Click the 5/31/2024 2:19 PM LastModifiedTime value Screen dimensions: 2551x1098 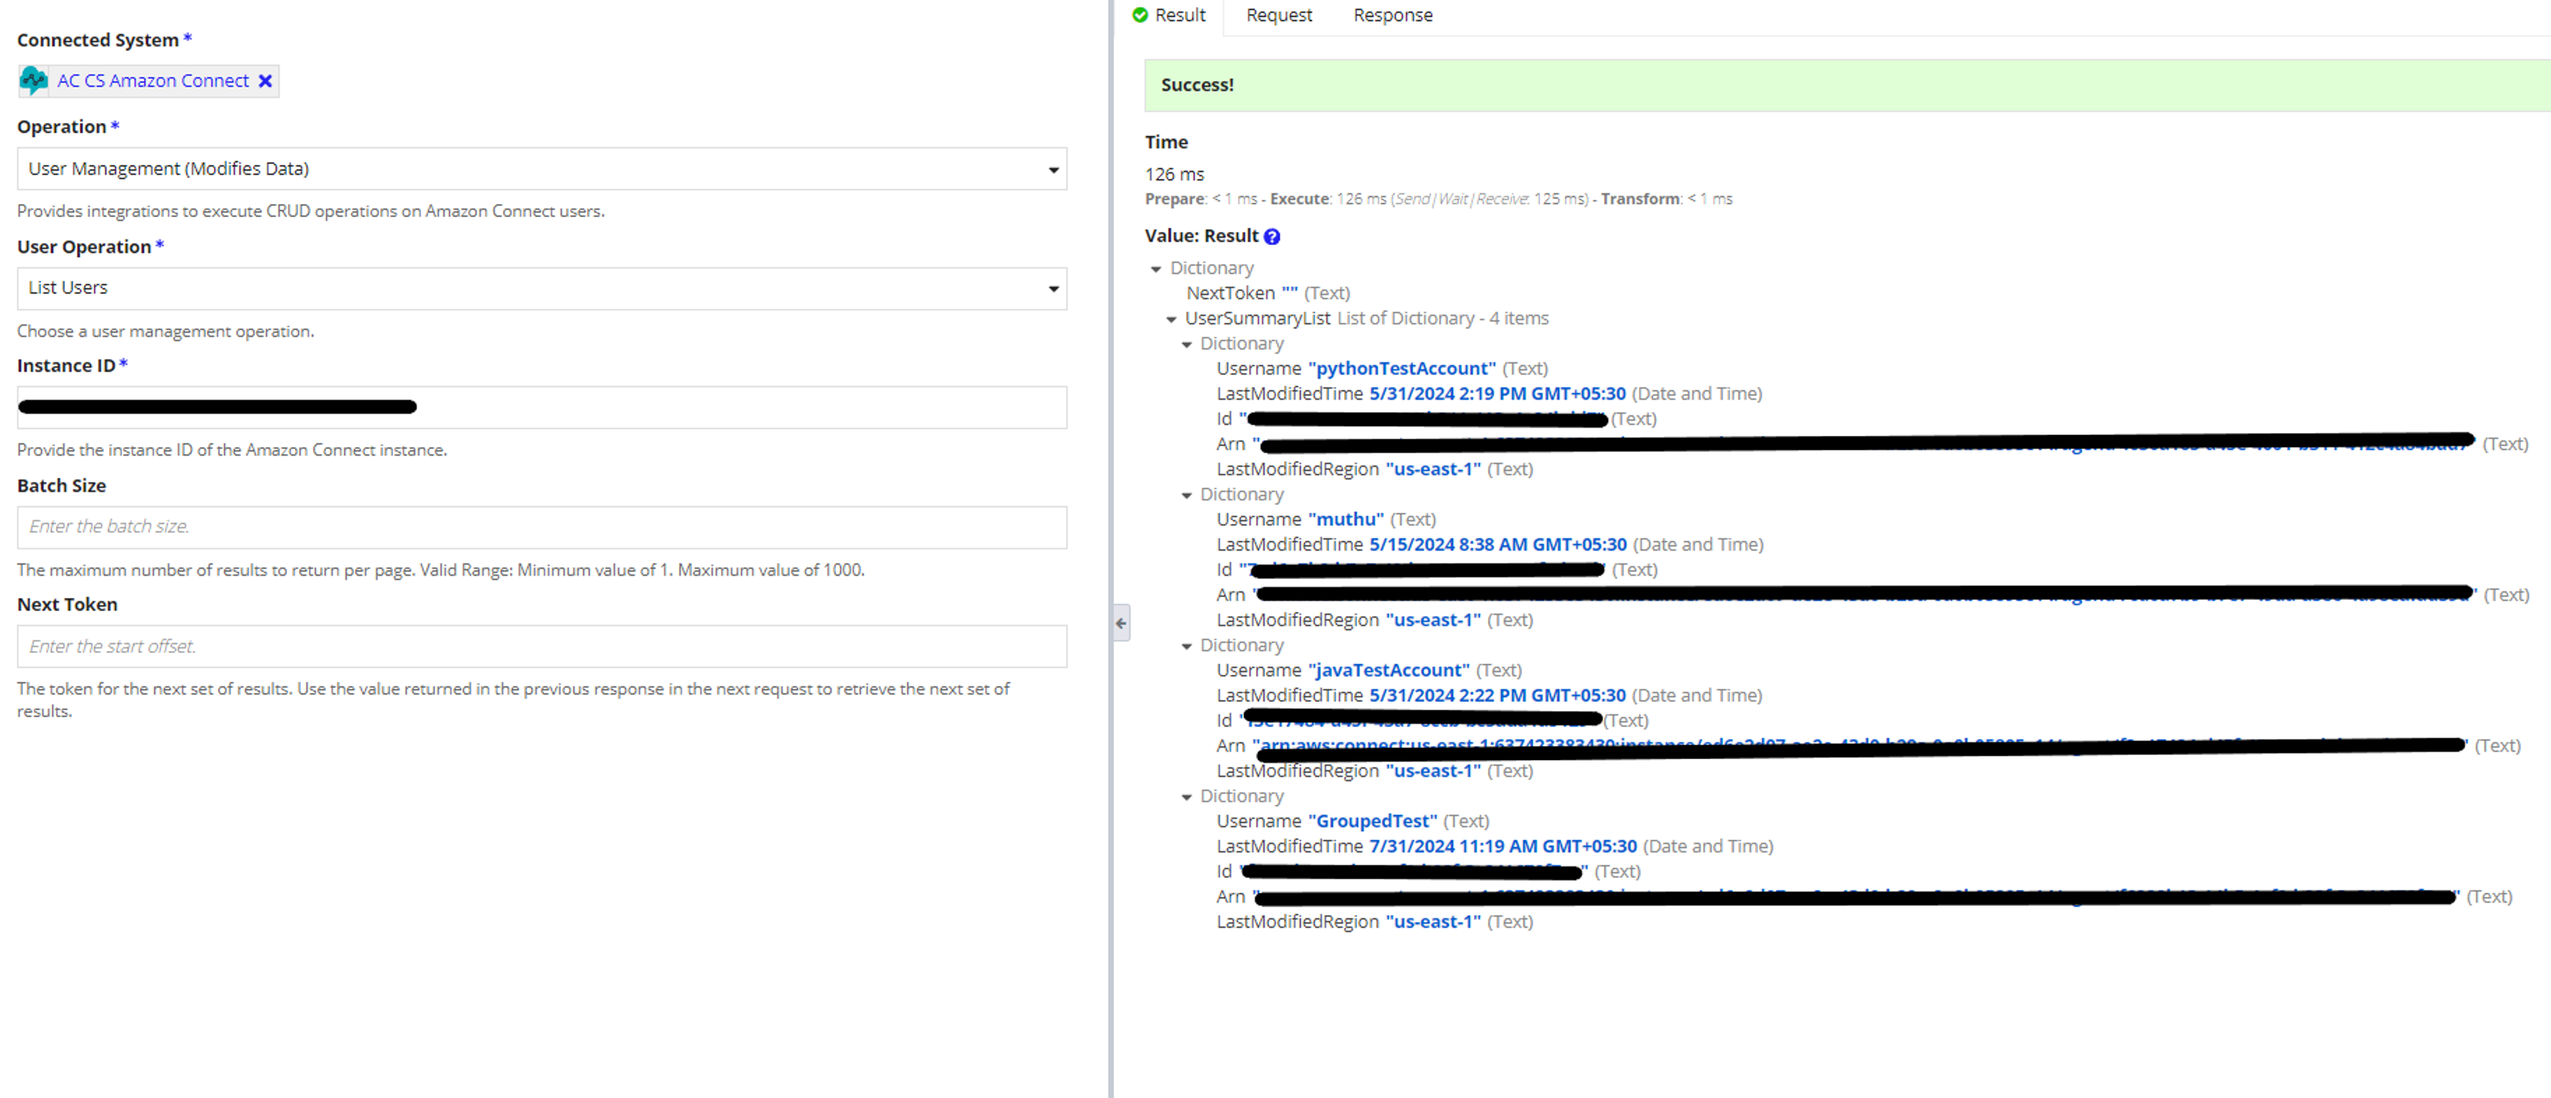1497,394
